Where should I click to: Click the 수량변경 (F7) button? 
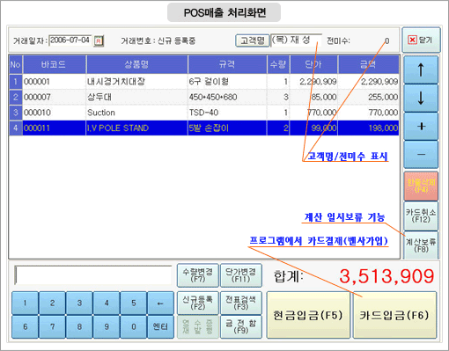198,275
